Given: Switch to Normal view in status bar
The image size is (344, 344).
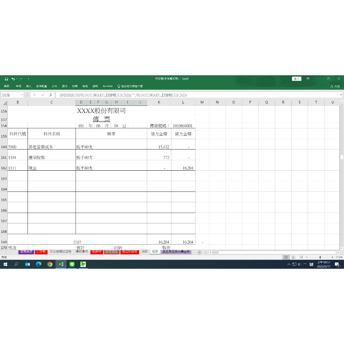Looking at the screenshot, I should click(286, 257).
